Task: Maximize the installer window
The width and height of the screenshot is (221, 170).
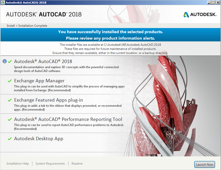Action: (x=213, y=3)
